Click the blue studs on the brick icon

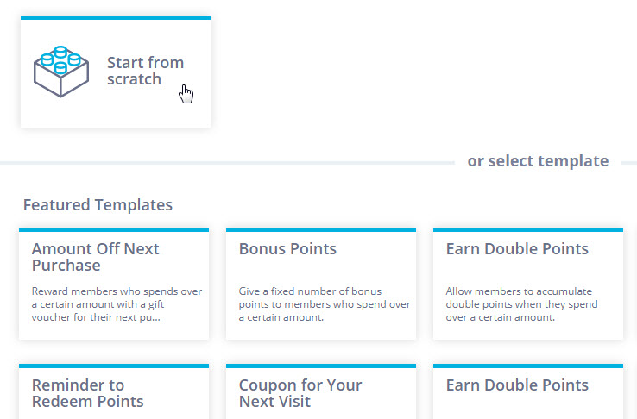(61, 59)
